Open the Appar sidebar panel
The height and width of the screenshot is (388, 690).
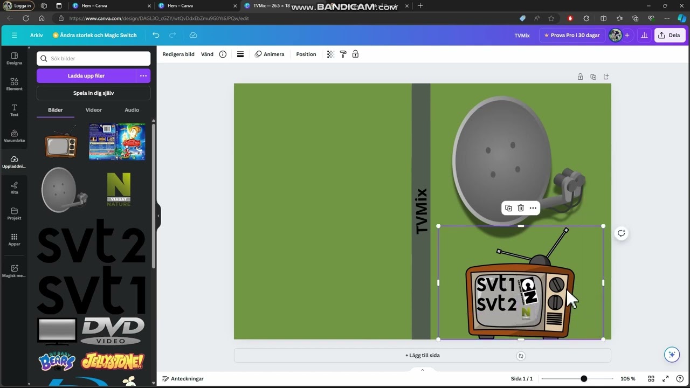[x=14, y=240]
